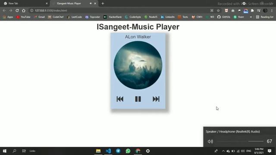Switch to the New Tab browser tab
Image resolution: width=276 pixels, height=155 pixels.
coord(25,3)
